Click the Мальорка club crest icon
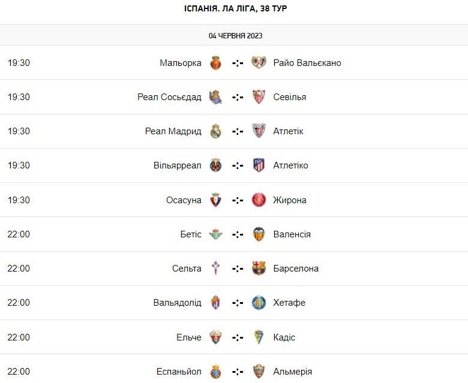The width and height of the screenshot is (468, 383). tap(216, 63)
